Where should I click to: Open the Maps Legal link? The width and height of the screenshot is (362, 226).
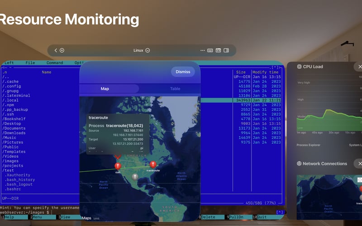(96, 218)
